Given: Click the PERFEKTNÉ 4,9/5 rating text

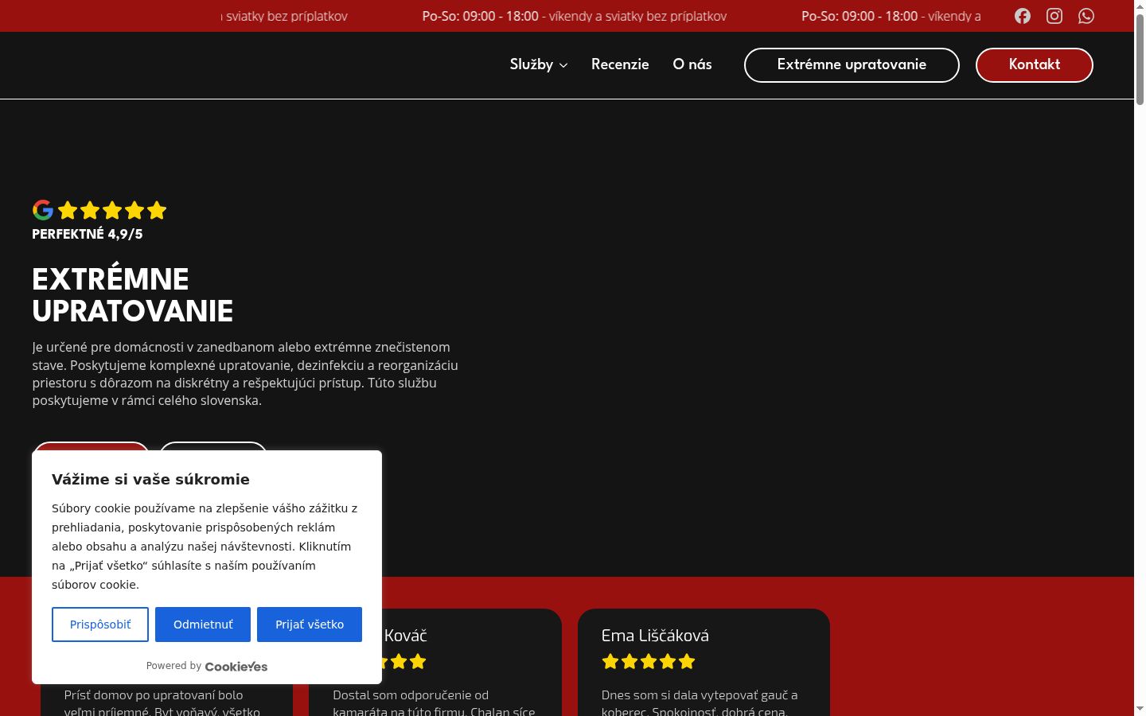Looking at the screenshot, I should tap(88, 234).
